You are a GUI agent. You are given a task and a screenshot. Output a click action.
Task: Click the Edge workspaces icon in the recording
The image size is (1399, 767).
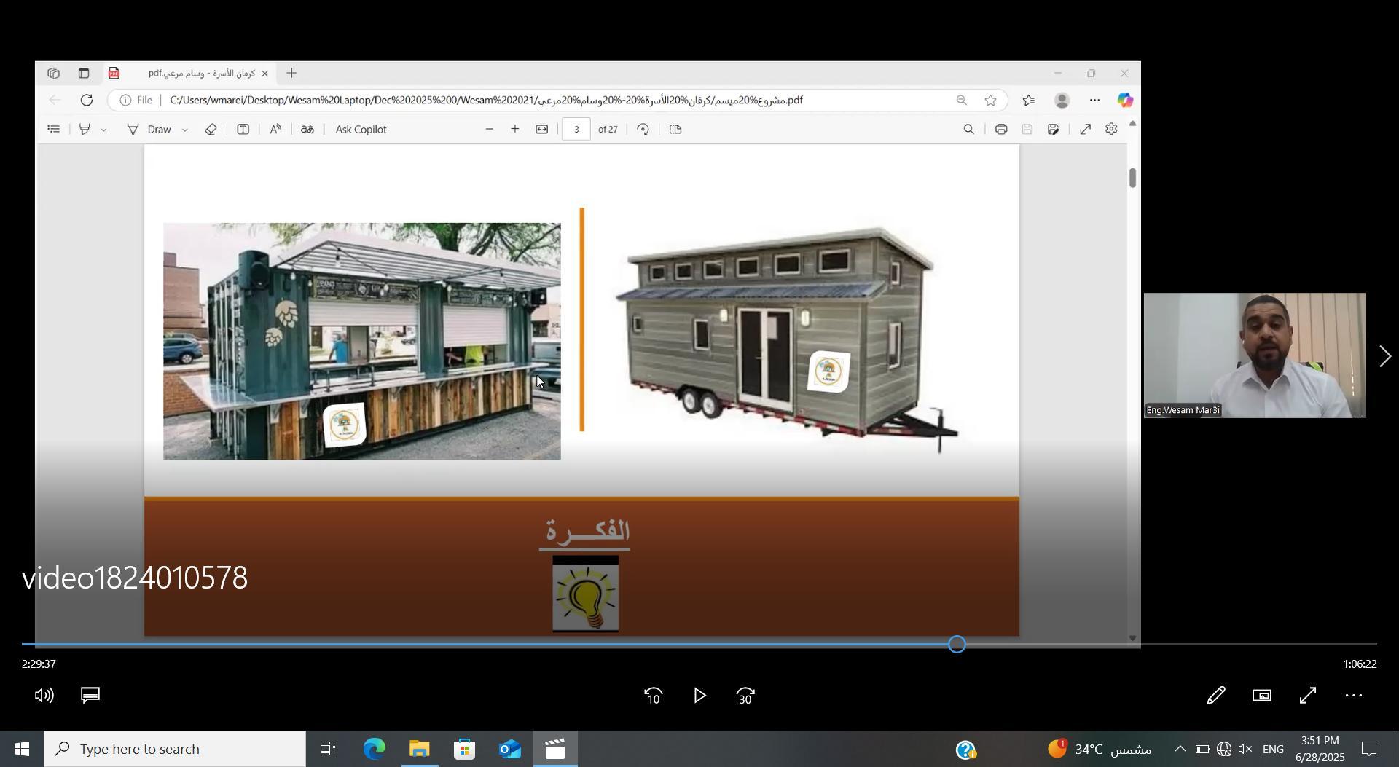[x=53, y=73]
